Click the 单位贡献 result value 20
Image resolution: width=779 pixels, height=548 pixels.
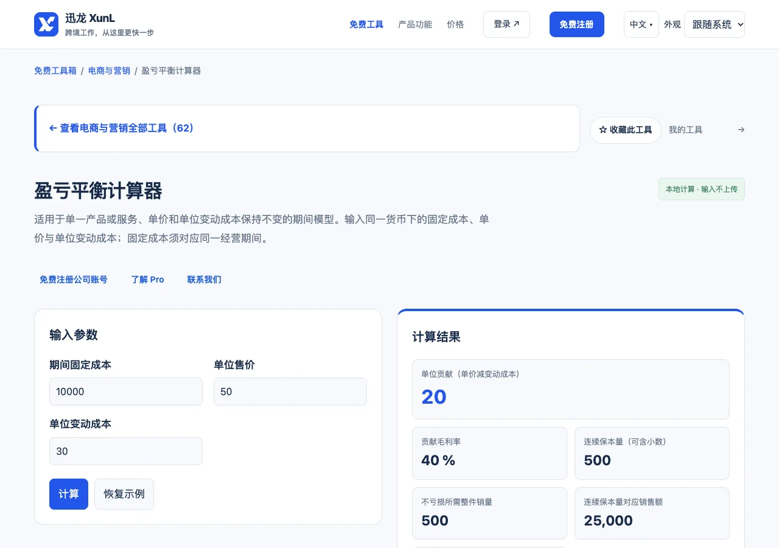click(x=434, y=397)
